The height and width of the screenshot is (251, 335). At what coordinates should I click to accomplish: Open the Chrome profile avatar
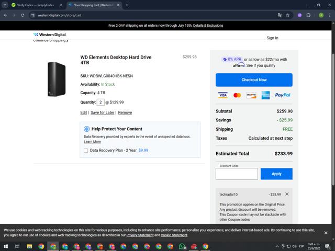[x=321, y=15]
